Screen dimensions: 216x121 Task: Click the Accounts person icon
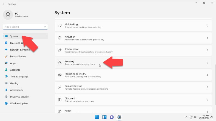click(x=6, y=70)
